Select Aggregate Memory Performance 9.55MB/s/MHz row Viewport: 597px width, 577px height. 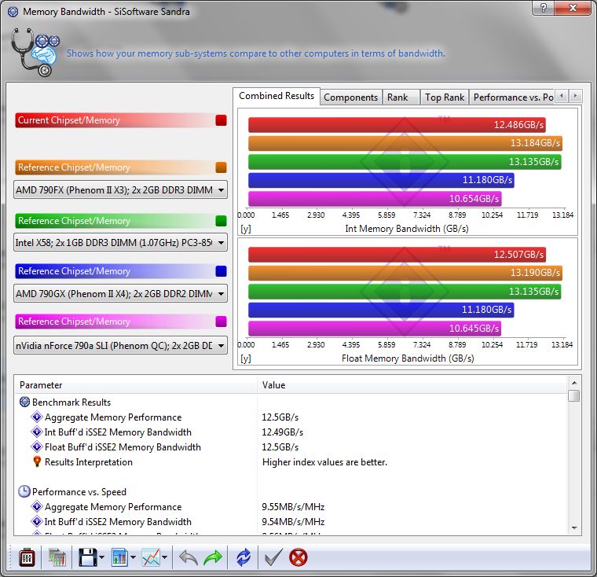click(x=291, y=506)
